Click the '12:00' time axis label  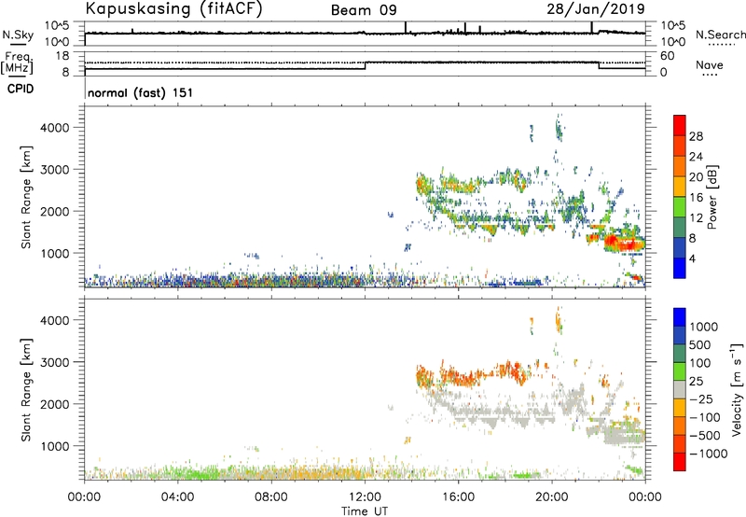(365, 497)
